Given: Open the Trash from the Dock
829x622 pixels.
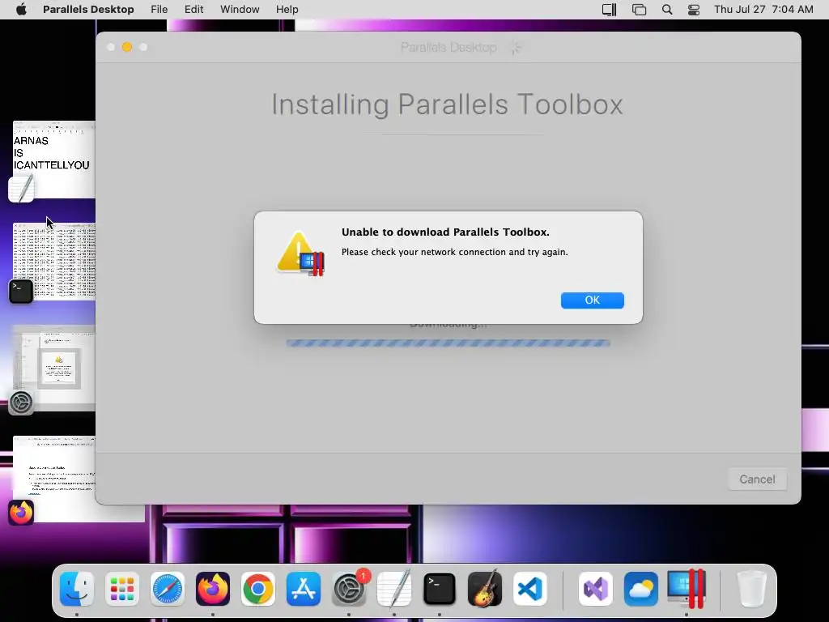Looking at the screenshot, I should pyautogui.click(x=752, y=589).
